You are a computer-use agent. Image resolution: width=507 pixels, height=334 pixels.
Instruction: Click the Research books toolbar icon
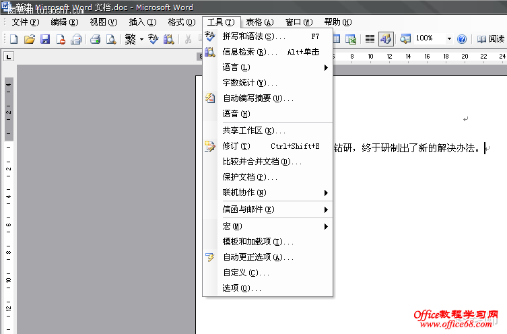click(169, 40)
